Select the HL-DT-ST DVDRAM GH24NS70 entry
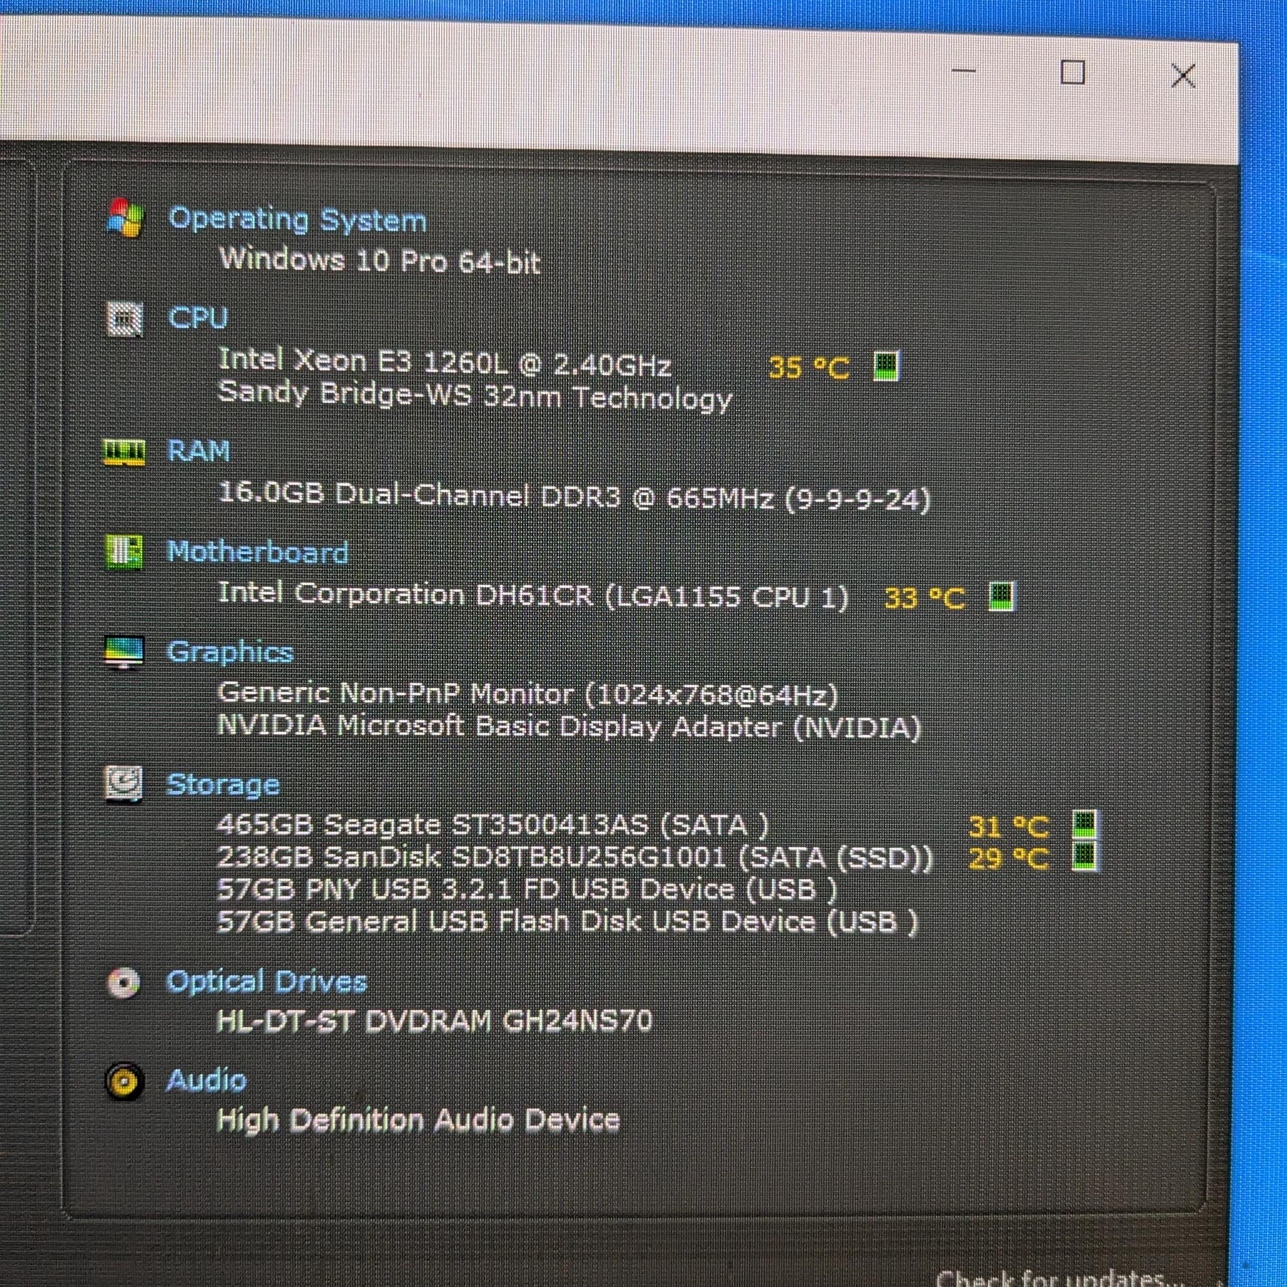Image resolution: width=1287 pixels, height=1287 pixels. tap(434, 1021)
